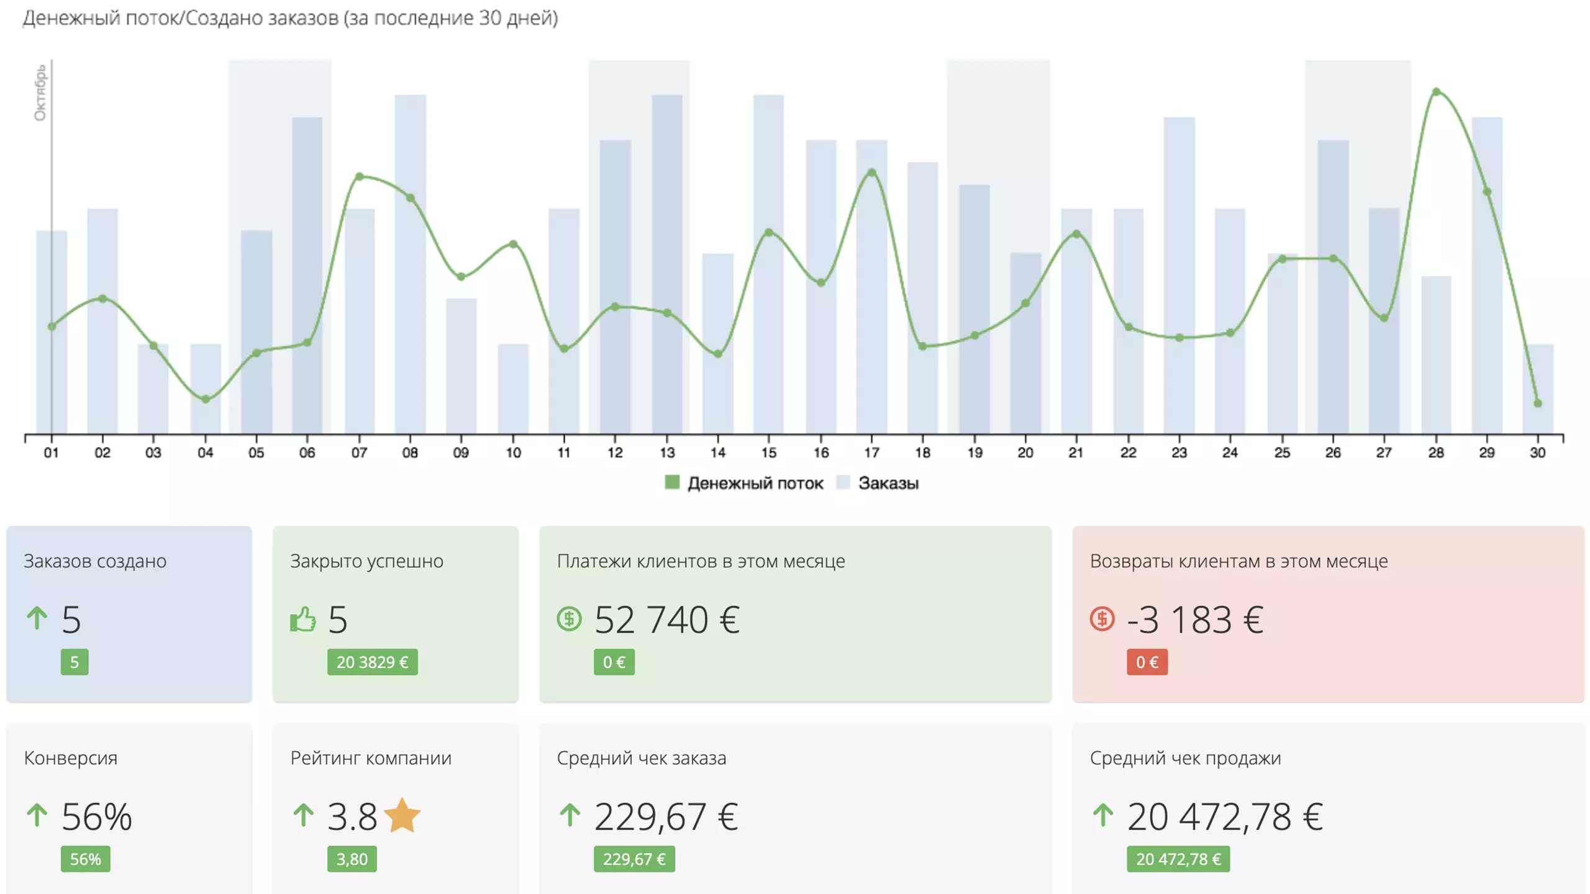Screen dimensions: 1590x894
Task: Click the orders bar for day 23
Action: (x=1178, y=275)
